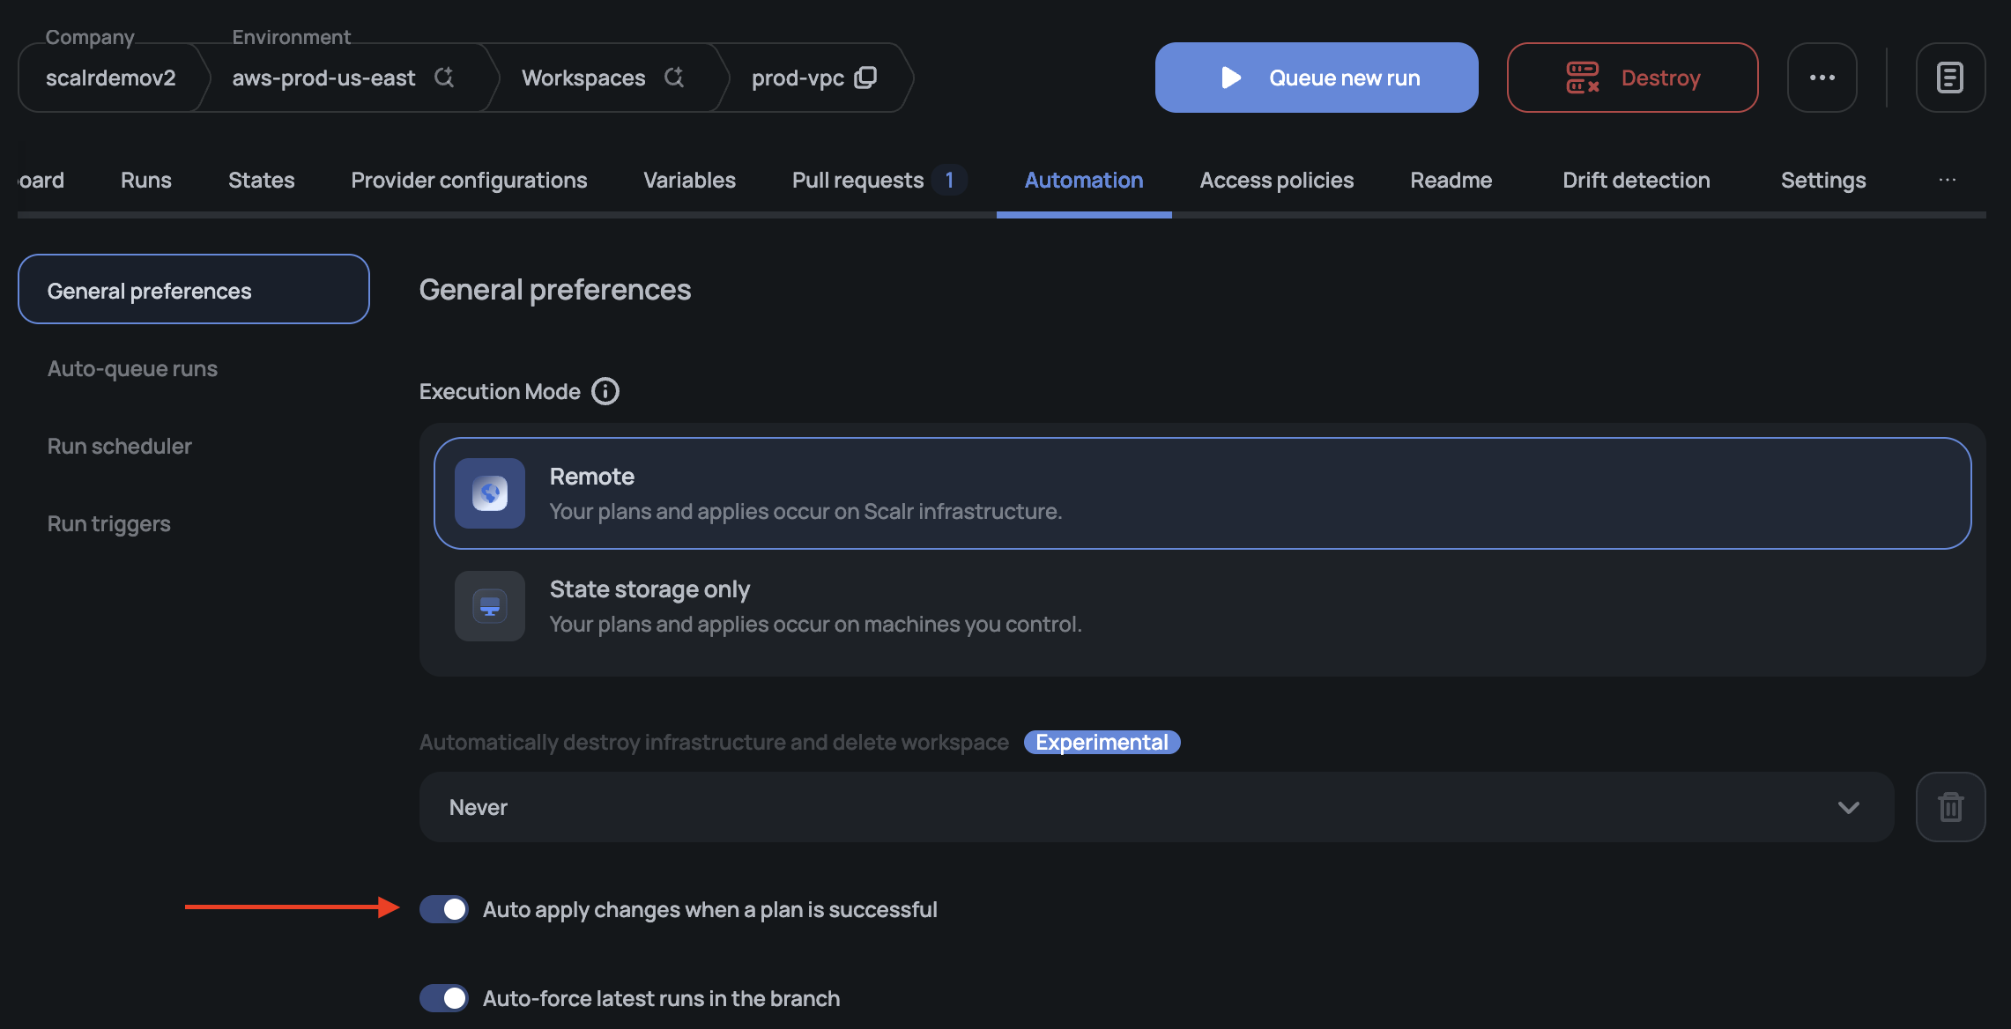Viewport: 2011px width, 1029px height.
Task: Click the Pull requests count badge
Action: click(x=949, y=180)
